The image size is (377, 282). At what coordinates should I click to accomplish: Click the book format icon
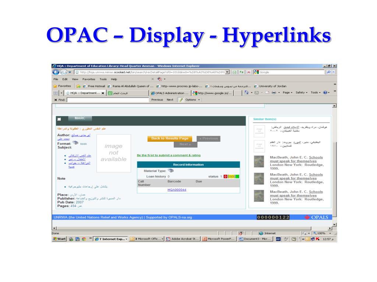click(x=75, y=143)
